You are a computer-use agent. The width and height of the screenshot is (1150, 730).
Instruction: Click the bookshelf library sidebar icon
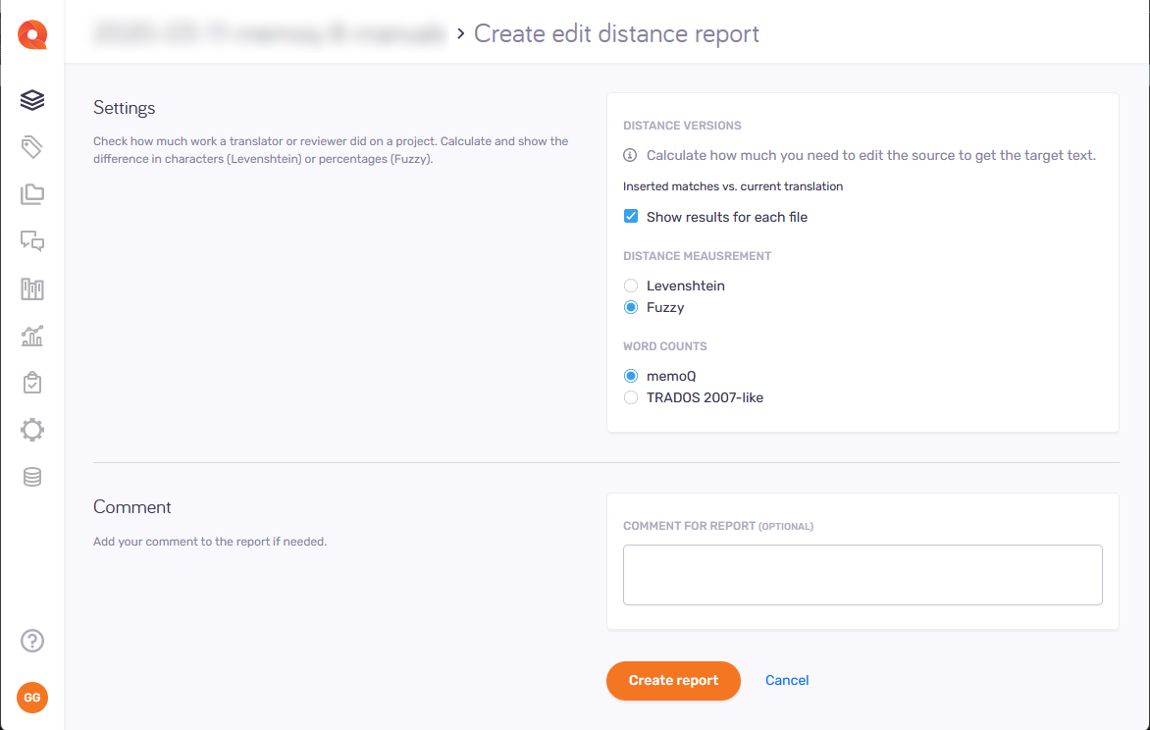pos(32,289)
